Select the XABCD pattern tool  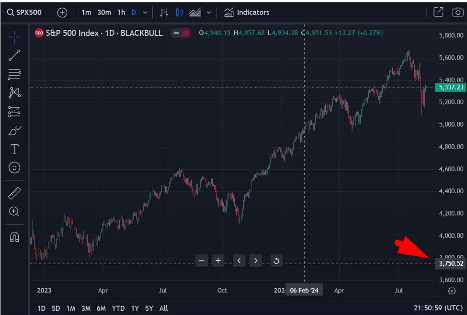[x=14, y=93]
